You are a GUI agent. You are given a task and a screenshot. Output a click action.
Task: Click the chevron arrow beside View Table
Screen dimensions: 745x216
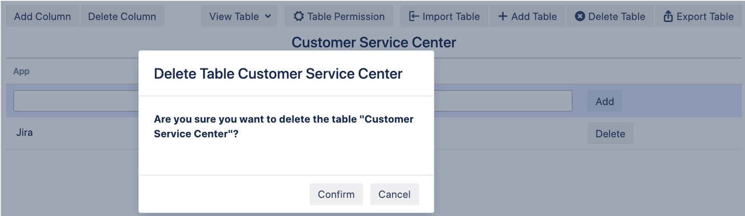click(268, 16)
